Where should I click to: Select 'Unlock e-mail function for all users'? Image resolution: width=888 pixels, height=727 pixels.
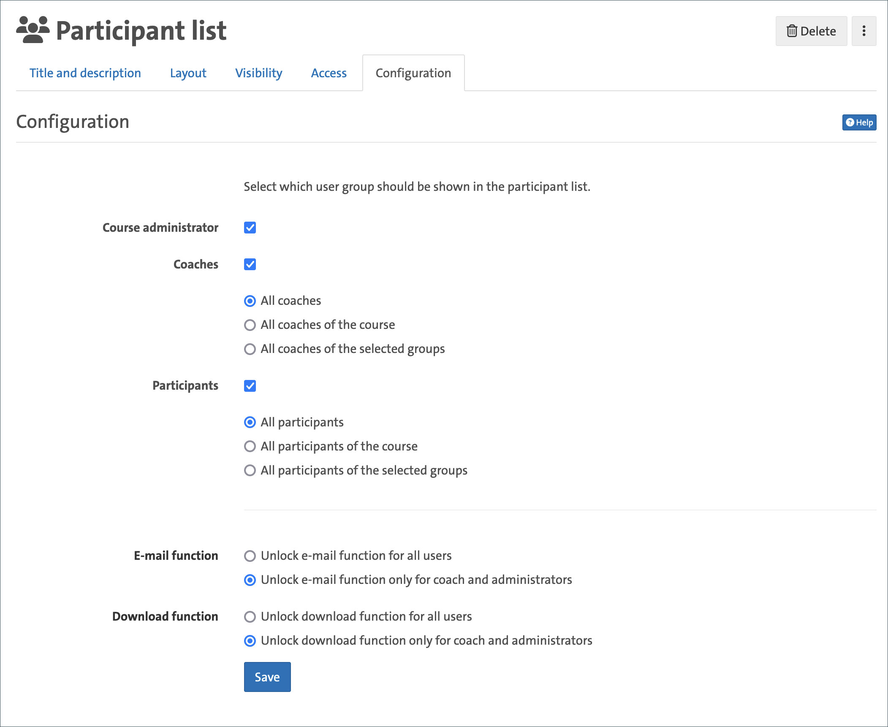[x=250, y=556]
